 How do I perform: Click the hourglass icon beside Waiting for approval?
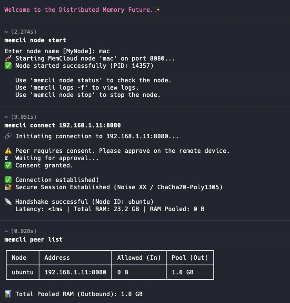pyautogui.click(x=8, y=158)
